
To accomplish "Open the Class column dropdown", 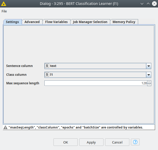I will (x=98, y=75).
